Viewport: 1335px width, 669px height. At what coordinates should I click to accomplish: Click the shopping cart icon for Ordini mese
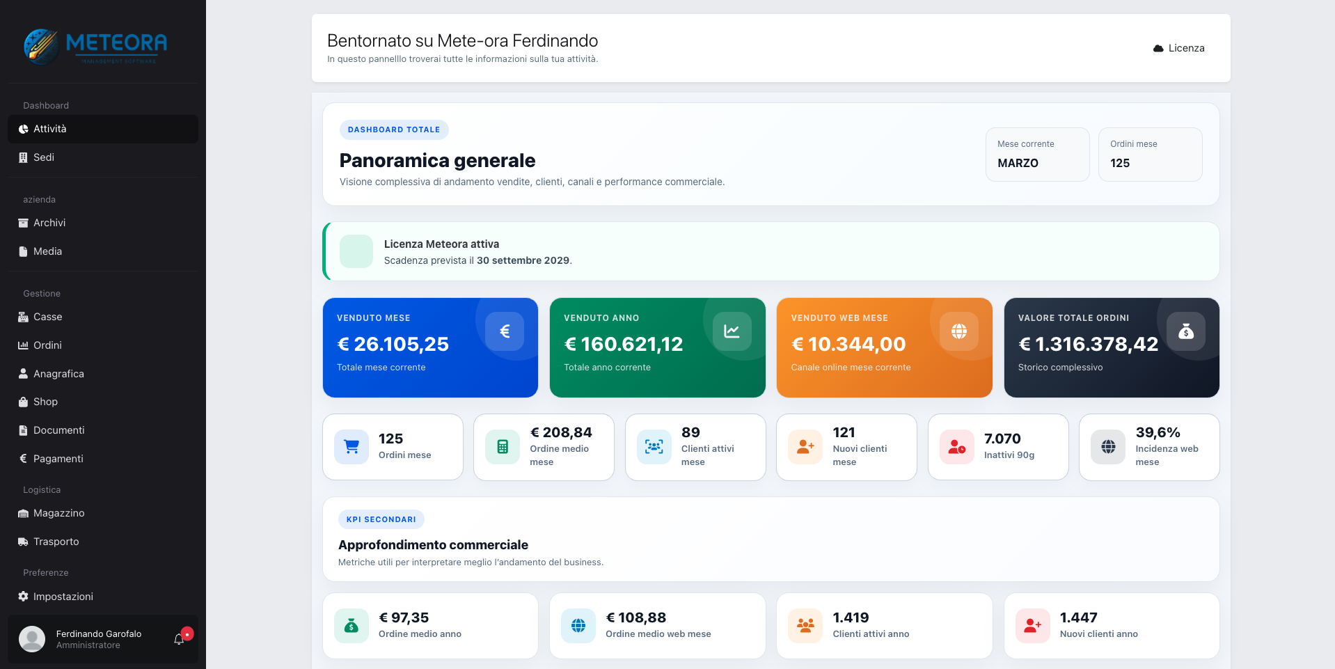pyautogui.click(x=351, y=447)
